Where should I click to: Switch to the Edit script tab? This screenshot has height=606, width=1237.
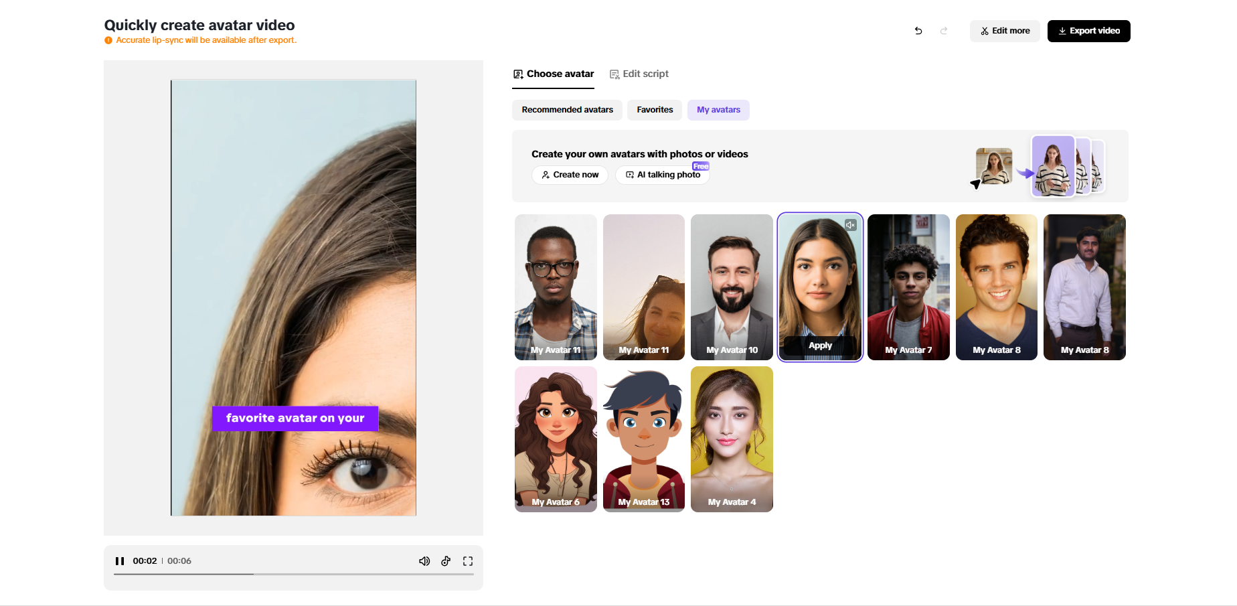pyautogui.click(x=639, y=74)
